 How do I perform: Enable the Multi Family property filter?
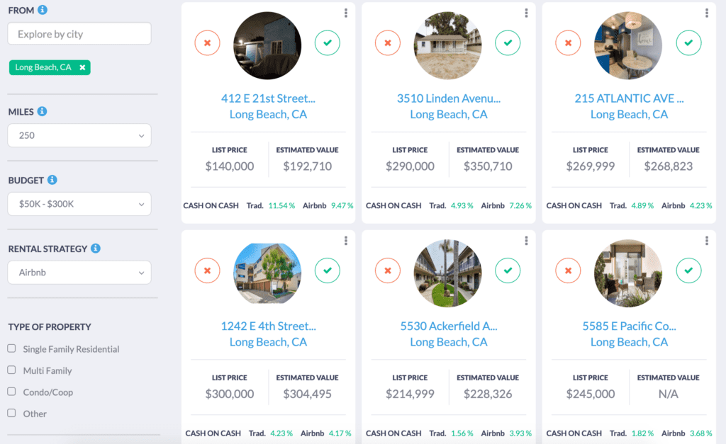tap(11, 370)
